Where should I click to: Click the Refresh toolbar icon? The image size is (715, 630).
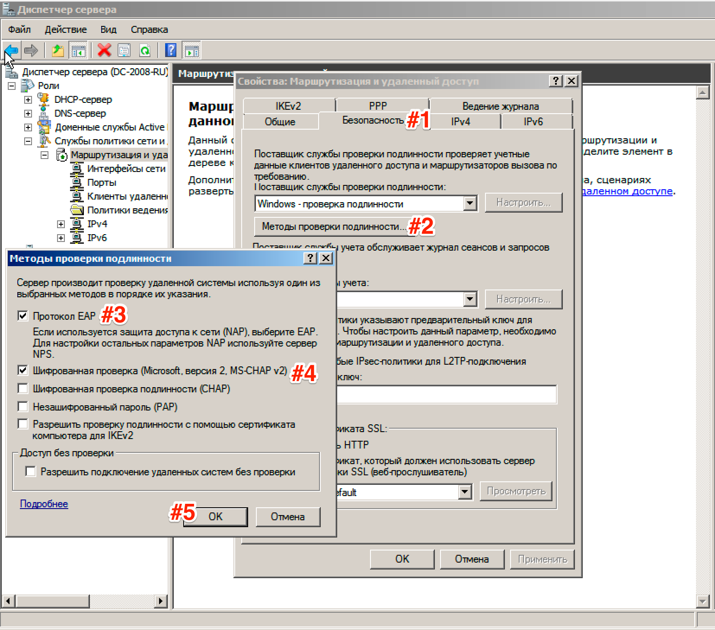pos(145,51)
